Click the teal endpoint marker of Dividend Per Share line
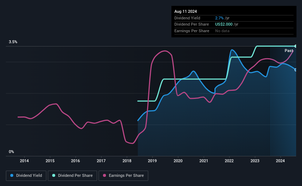Screen dimensions: 302x186 [296, 46]
